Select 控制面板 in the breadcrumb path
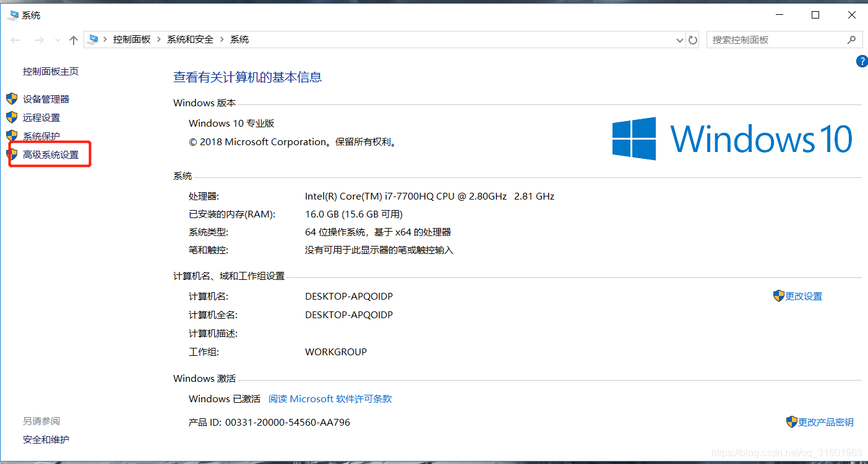This screenshot has height=464, width=868. [x=132, y=40]
